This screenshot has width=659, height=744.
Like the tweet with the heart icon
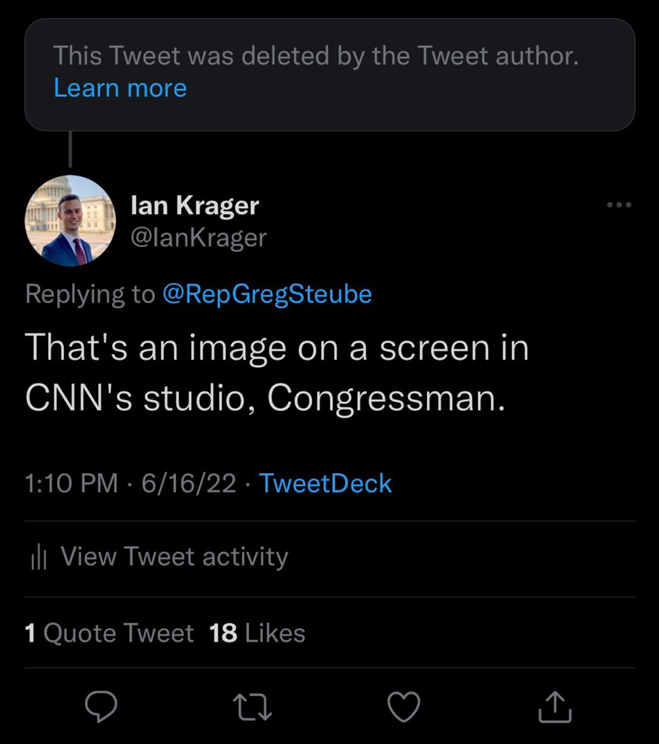pos(404,707)
